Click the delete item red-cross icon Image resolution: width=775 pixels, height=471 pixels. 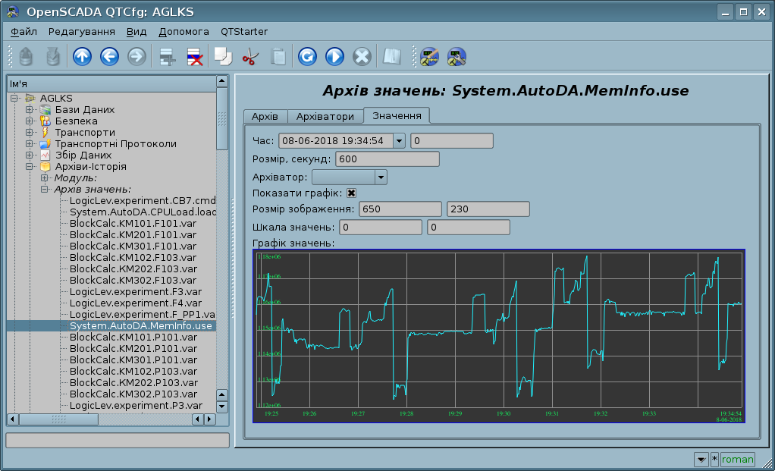coord(194,57)
